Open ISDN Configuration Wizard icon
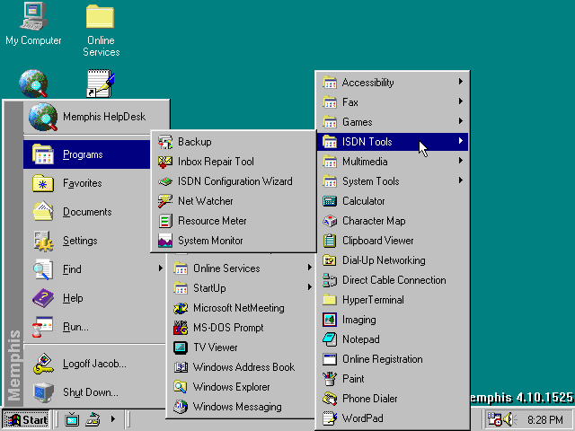Viewport: 575px width, 431px height. click(165, 181)
